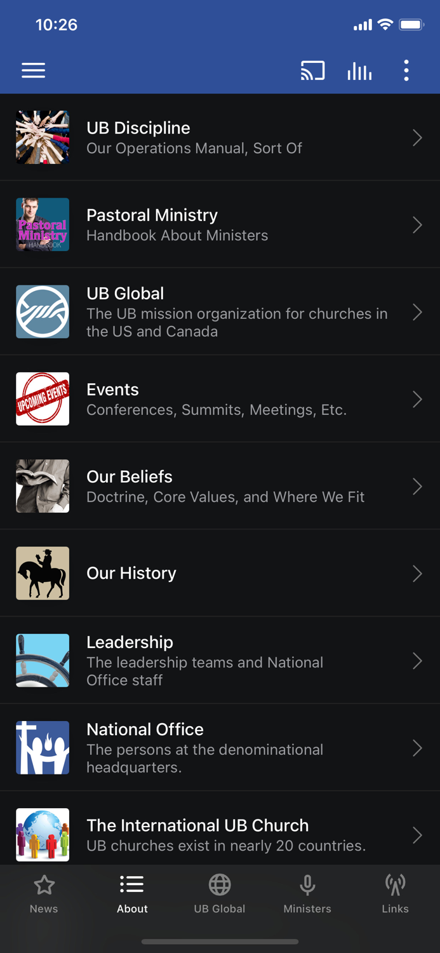Tap the horseback rider History image
The width and height of the screenshot is (440, 953).
click(x=42, y=573)
